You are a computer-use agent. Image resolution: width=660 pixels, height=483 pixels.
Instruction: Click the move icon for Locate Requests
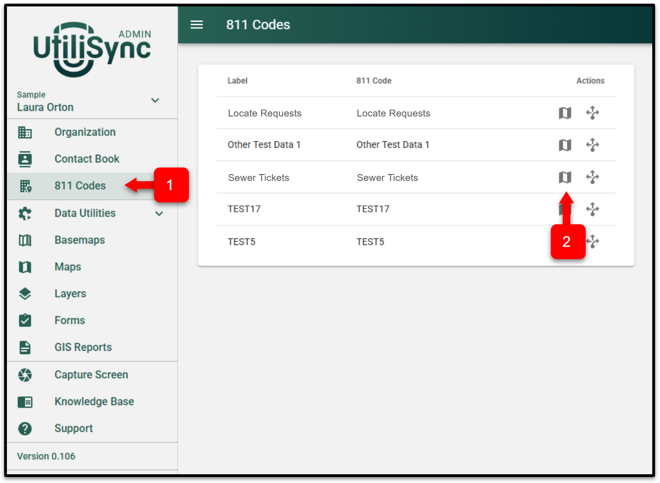click(x=593, y=113)
